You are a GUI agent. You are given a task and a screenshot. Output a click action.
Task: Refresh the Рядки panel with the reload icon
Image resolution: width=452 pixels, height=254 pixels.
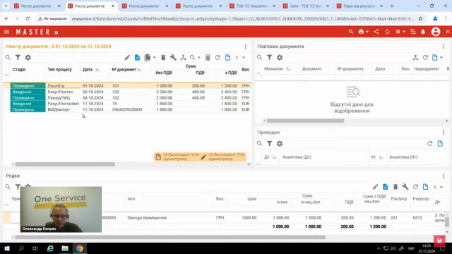click(x=415, y=187)
